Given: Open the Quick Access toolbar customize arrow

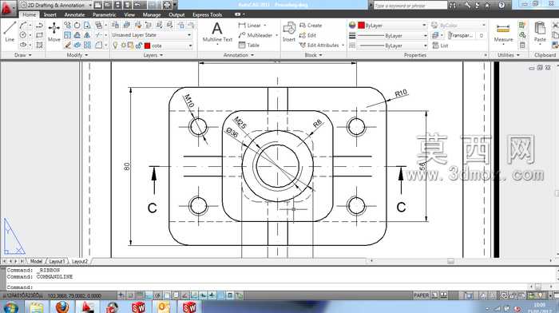Looking at the screenshot, I should coord(175,5).
